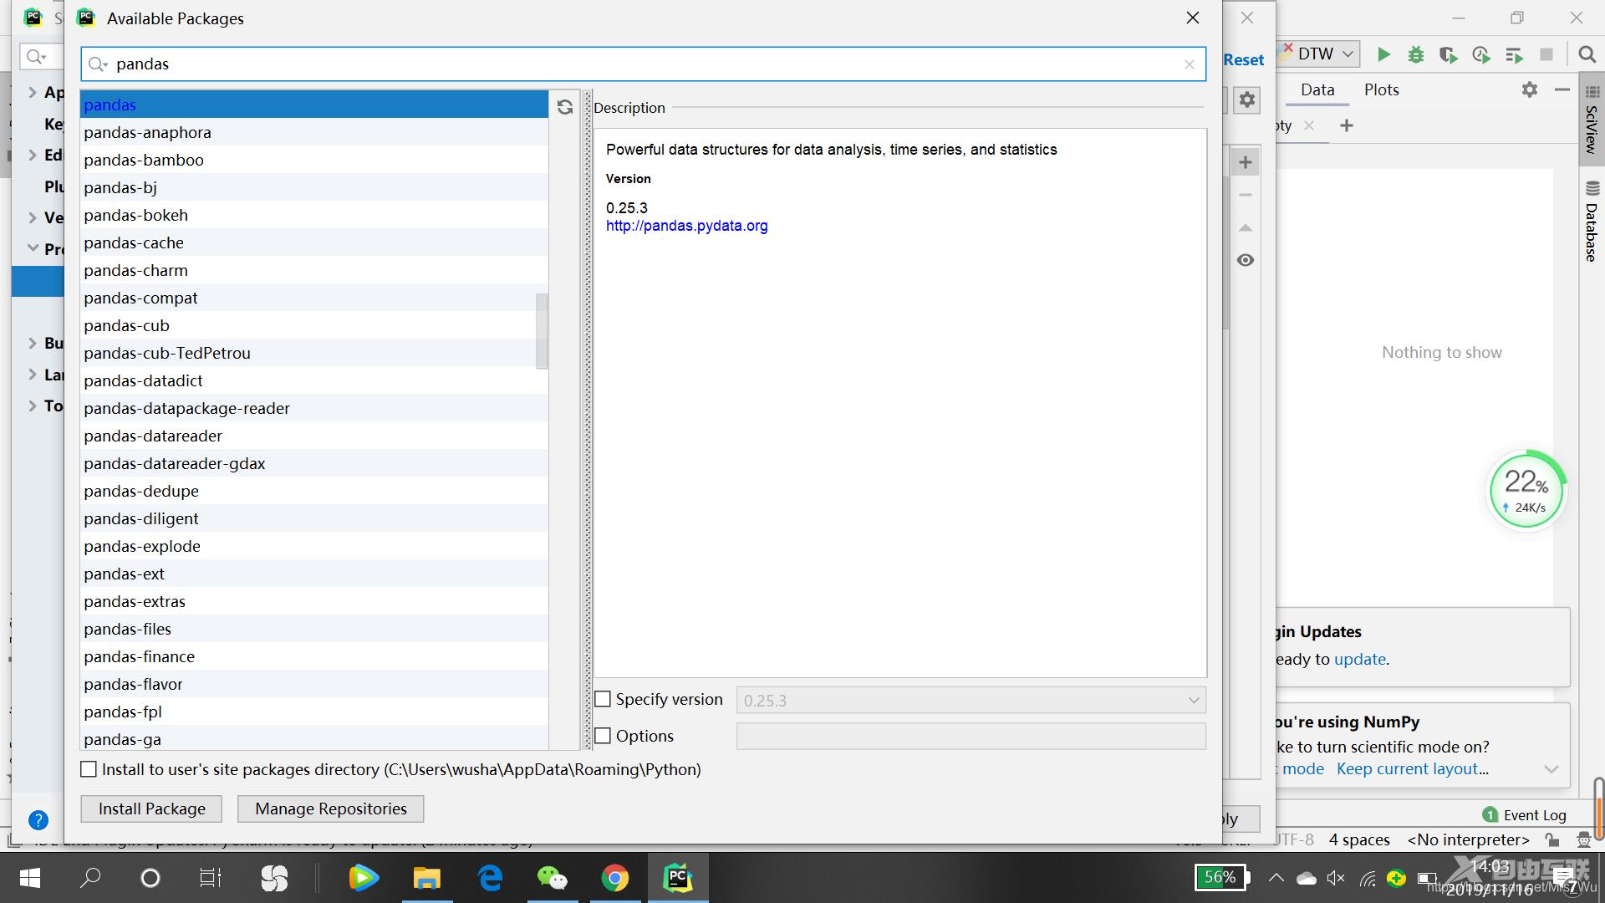Expand the Ap... settings tree node

click(x=33, y=92)
